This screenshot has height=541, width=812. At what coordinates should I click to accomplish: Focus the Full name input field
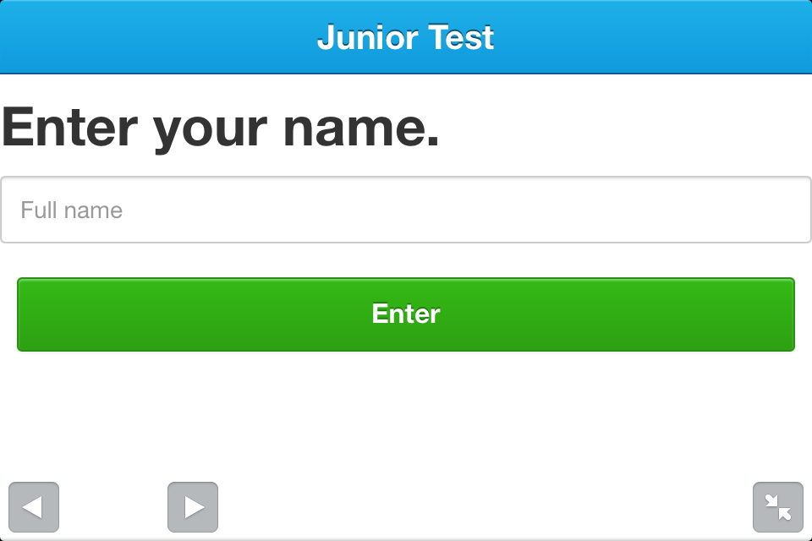pyautogui.click(x=406, y=210)
